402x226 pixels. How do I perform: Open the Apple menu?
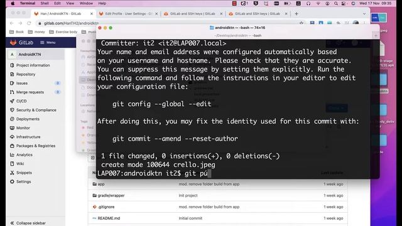click(x=13, y=3)
